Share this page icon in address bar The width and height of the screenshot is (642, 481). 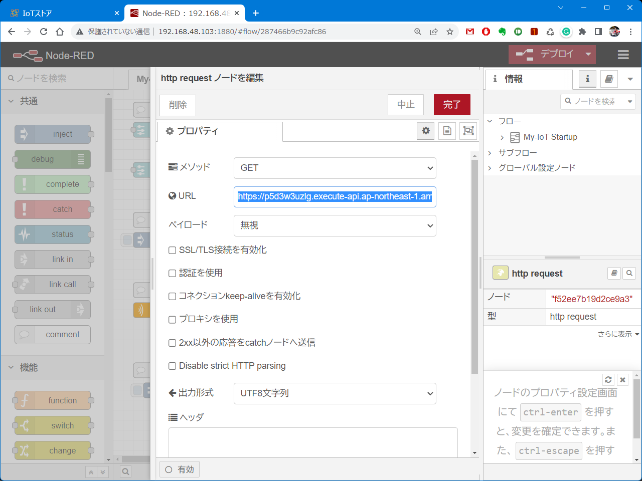(x=434, y=32)
